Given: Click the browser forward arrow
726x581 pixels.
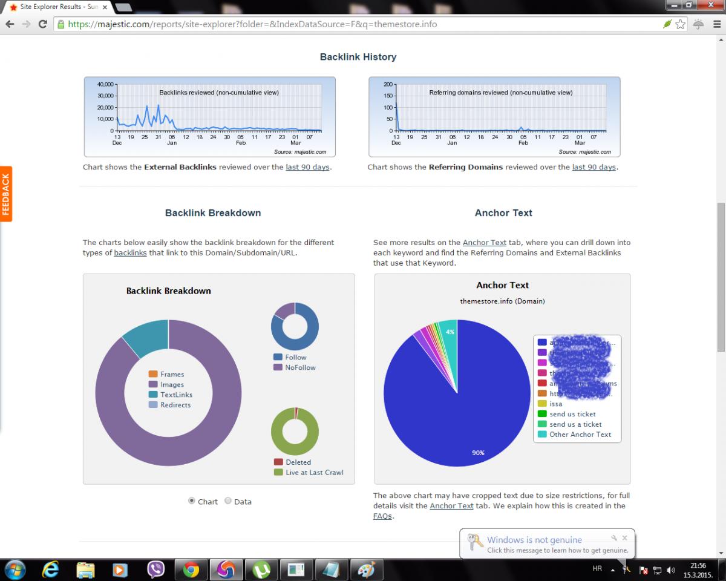Looking at the screenshot, I should click(x=26, y=24).
